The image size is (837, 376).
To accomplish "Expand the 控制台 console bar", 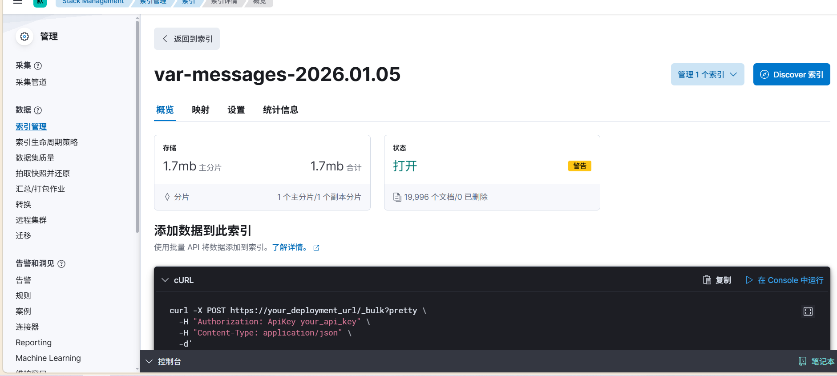I will click(149, 361).
